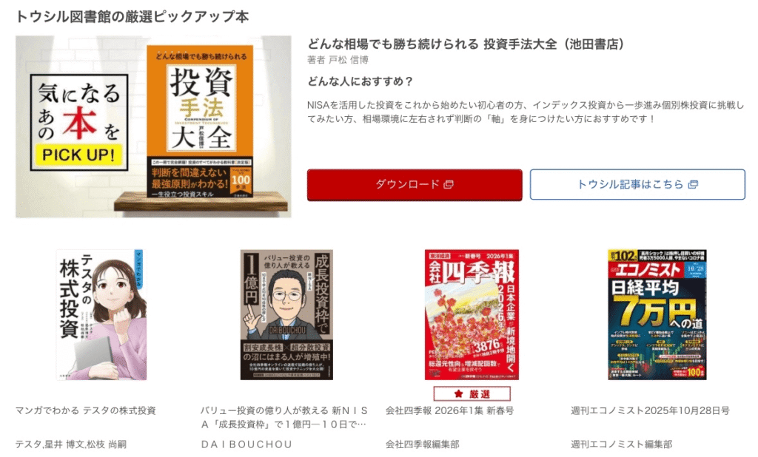This screenshot has height=457, width=758.
Task: Select the DAIBOUCHOU 成長投資枠 book cover
Action: [x=286, y=314]
